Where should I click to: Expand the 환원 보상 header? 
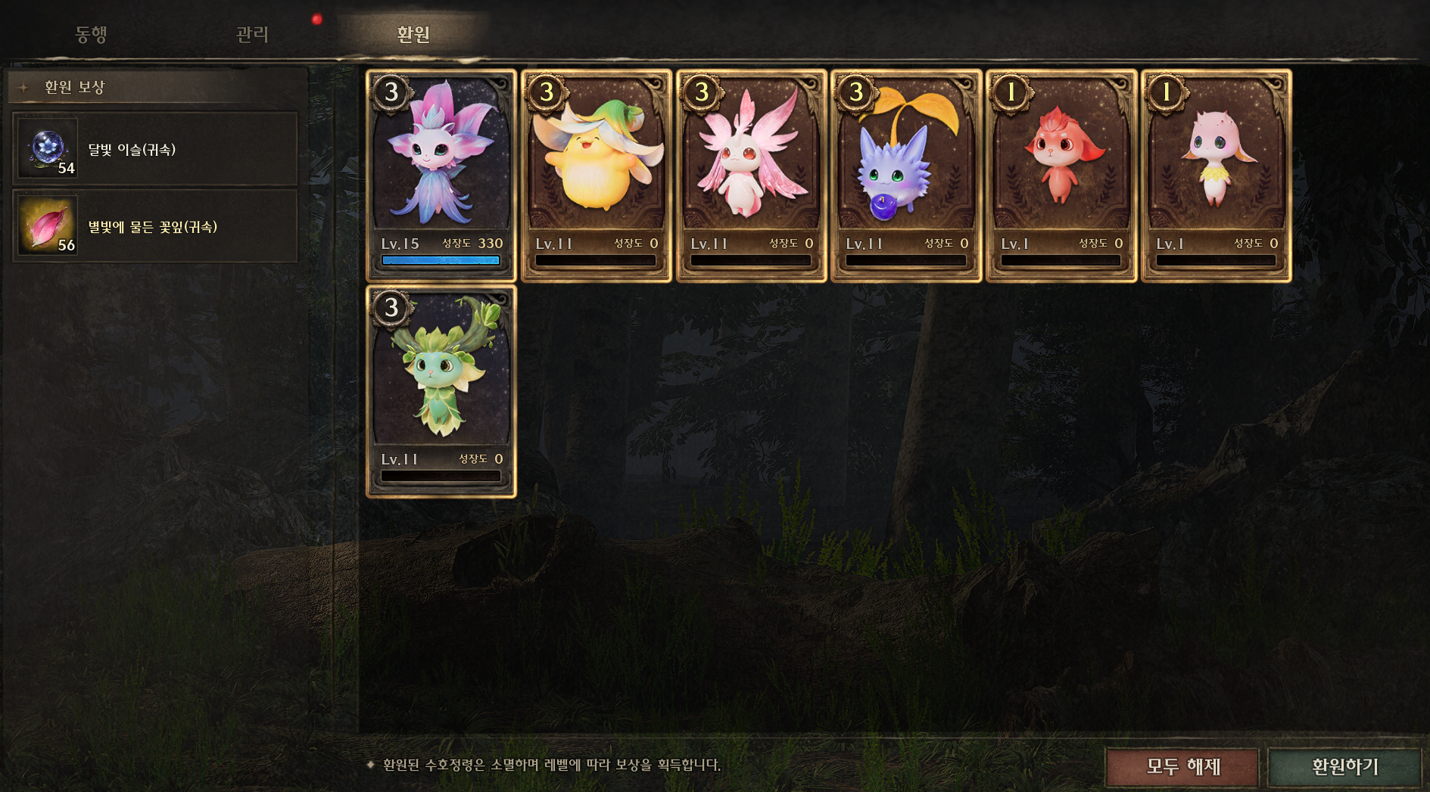click(157, 87)
